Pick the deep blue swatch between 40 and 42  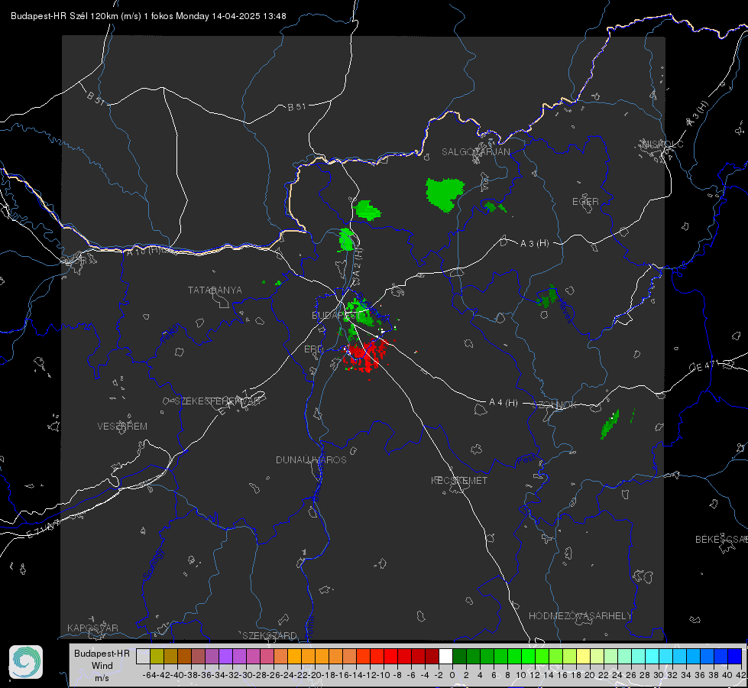click(x=735, y=656)
